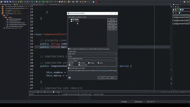
Task: Open the Run button dropdown arrow
Action: [x=45, y=2]
